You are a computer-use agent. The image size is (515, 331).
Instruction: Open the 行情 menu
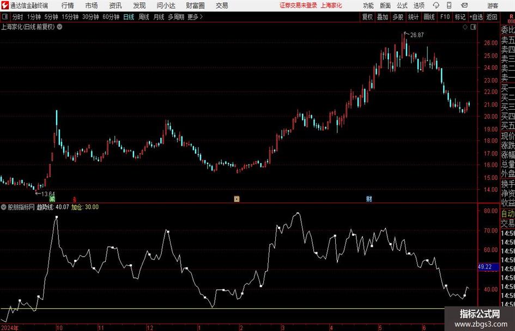click(x=68, y=5)
